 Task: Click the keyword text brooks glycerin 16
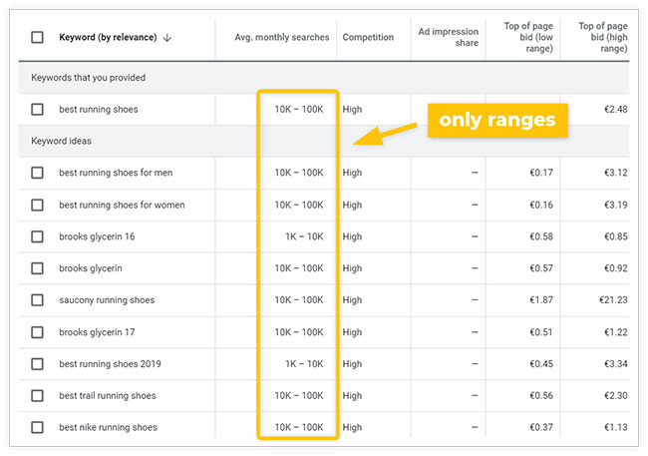tap(97, 236)
